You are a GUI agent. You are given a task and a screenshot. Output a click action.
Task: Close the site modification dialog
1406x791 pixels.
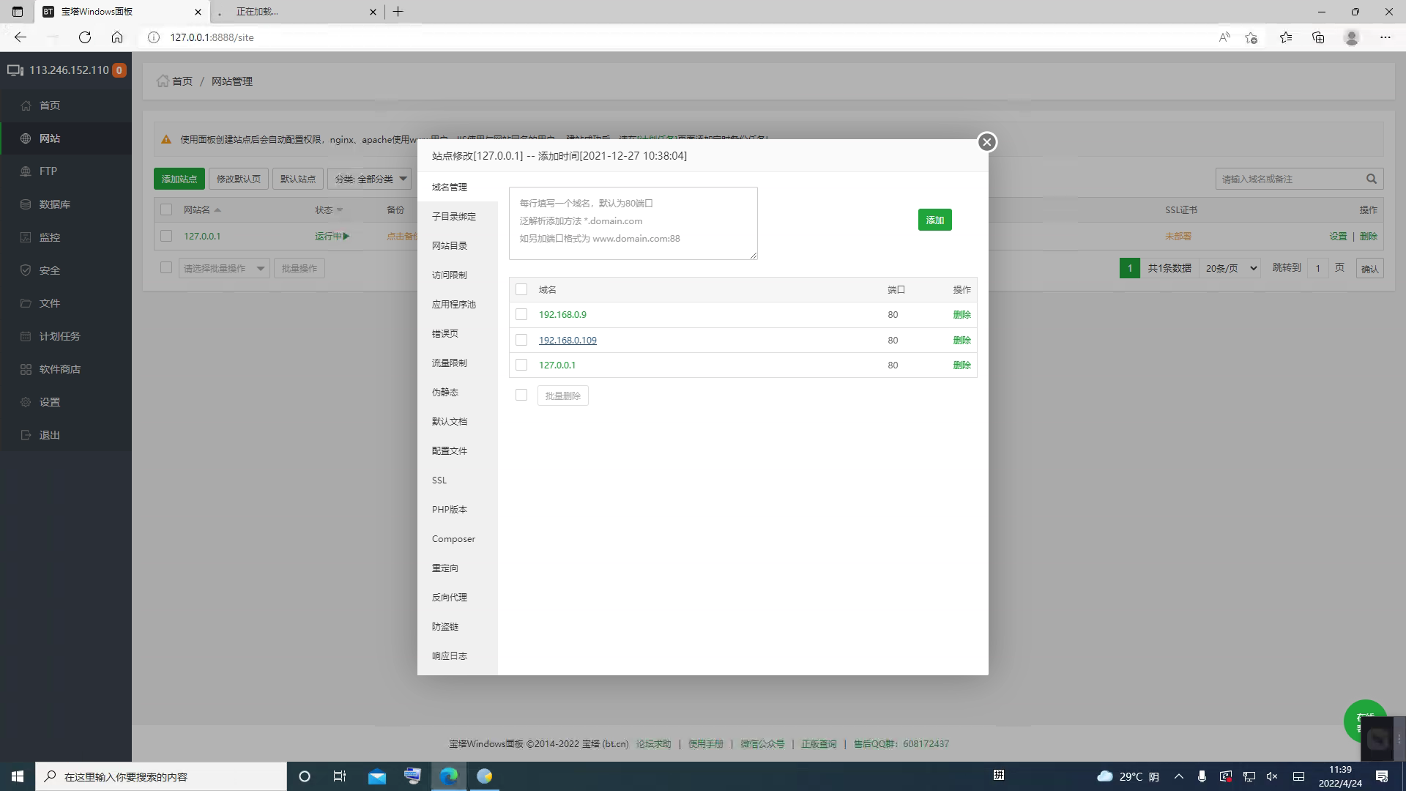tap(986, 142)
